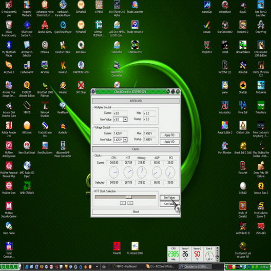Open the Pro Evolution Soccer 5 icon

click(261, 209)
